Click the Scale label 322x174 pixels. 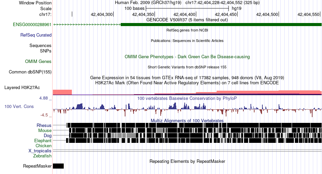(x=46, y=8)
